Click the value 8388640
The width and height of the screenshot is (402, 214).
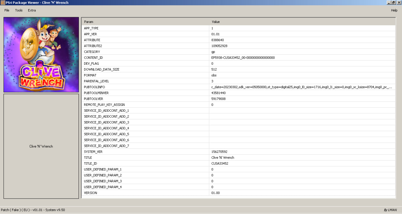pos(218,40)
